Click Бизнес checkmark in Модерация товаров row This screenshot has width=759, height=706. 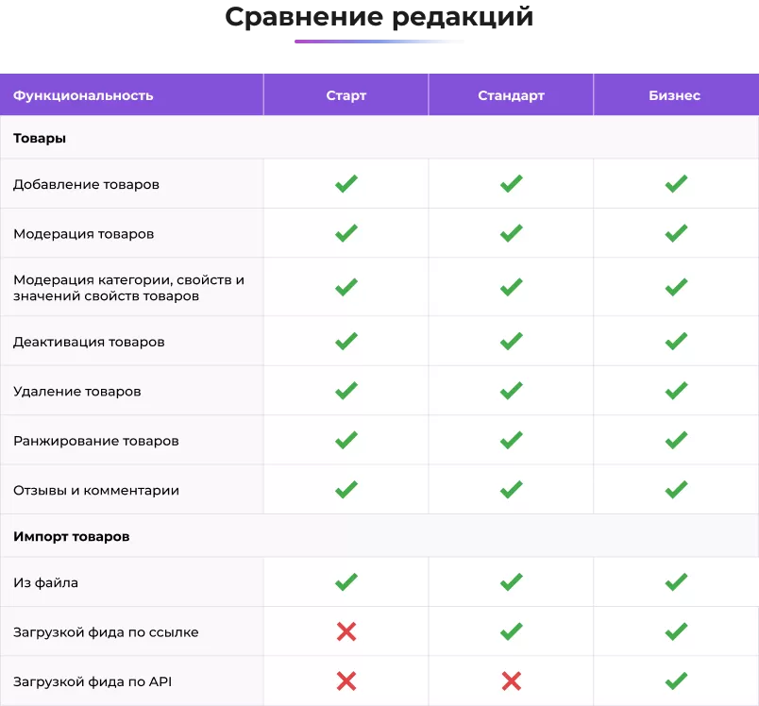(676, 233)
